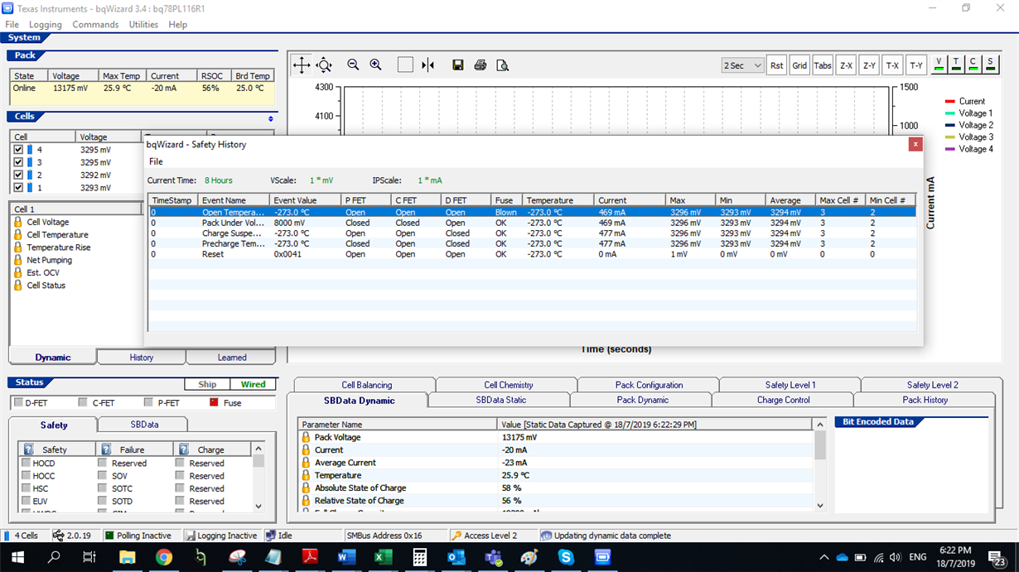
Task: Open File menu in Safety History dialog
Action: [x=156, y=162]
